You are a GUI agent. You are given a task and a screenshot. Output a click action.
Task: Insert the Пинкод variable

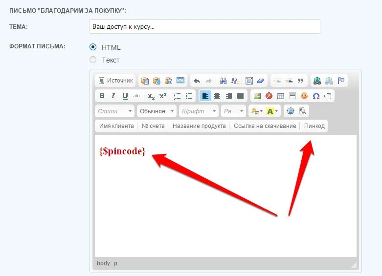(x=315, y=126)
